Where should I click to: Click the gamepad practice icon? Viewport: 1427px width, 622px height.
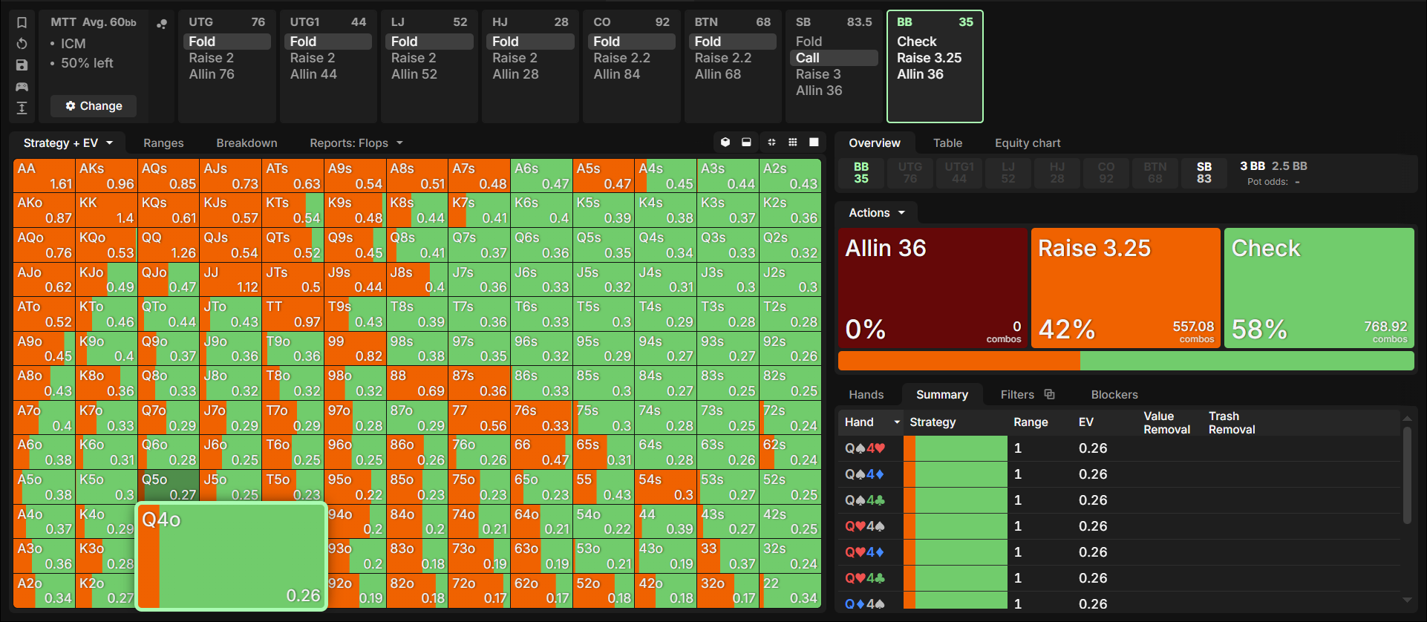click(22, 87)
